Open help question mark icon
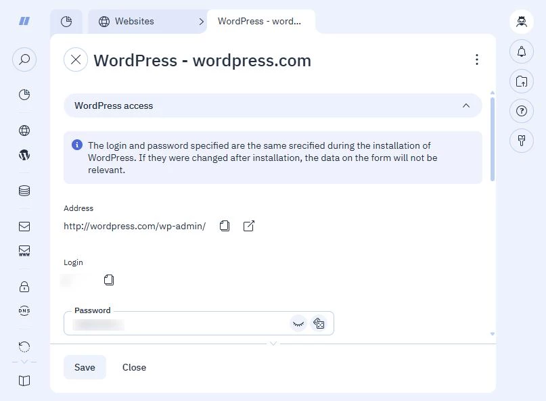The image size is (546, 401). 522,111
